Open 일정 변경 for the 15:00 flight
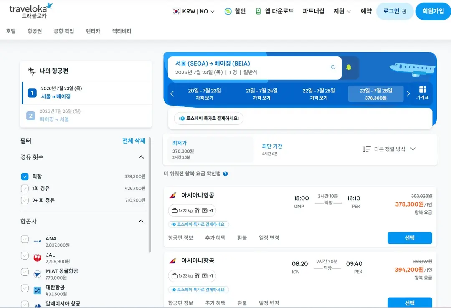 269,238
